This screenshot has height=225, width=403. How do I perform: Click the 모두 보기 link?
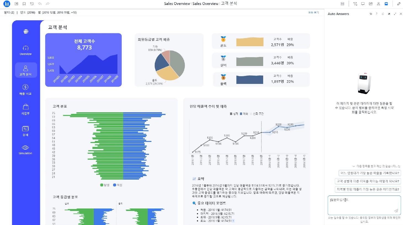coord(313,12)
